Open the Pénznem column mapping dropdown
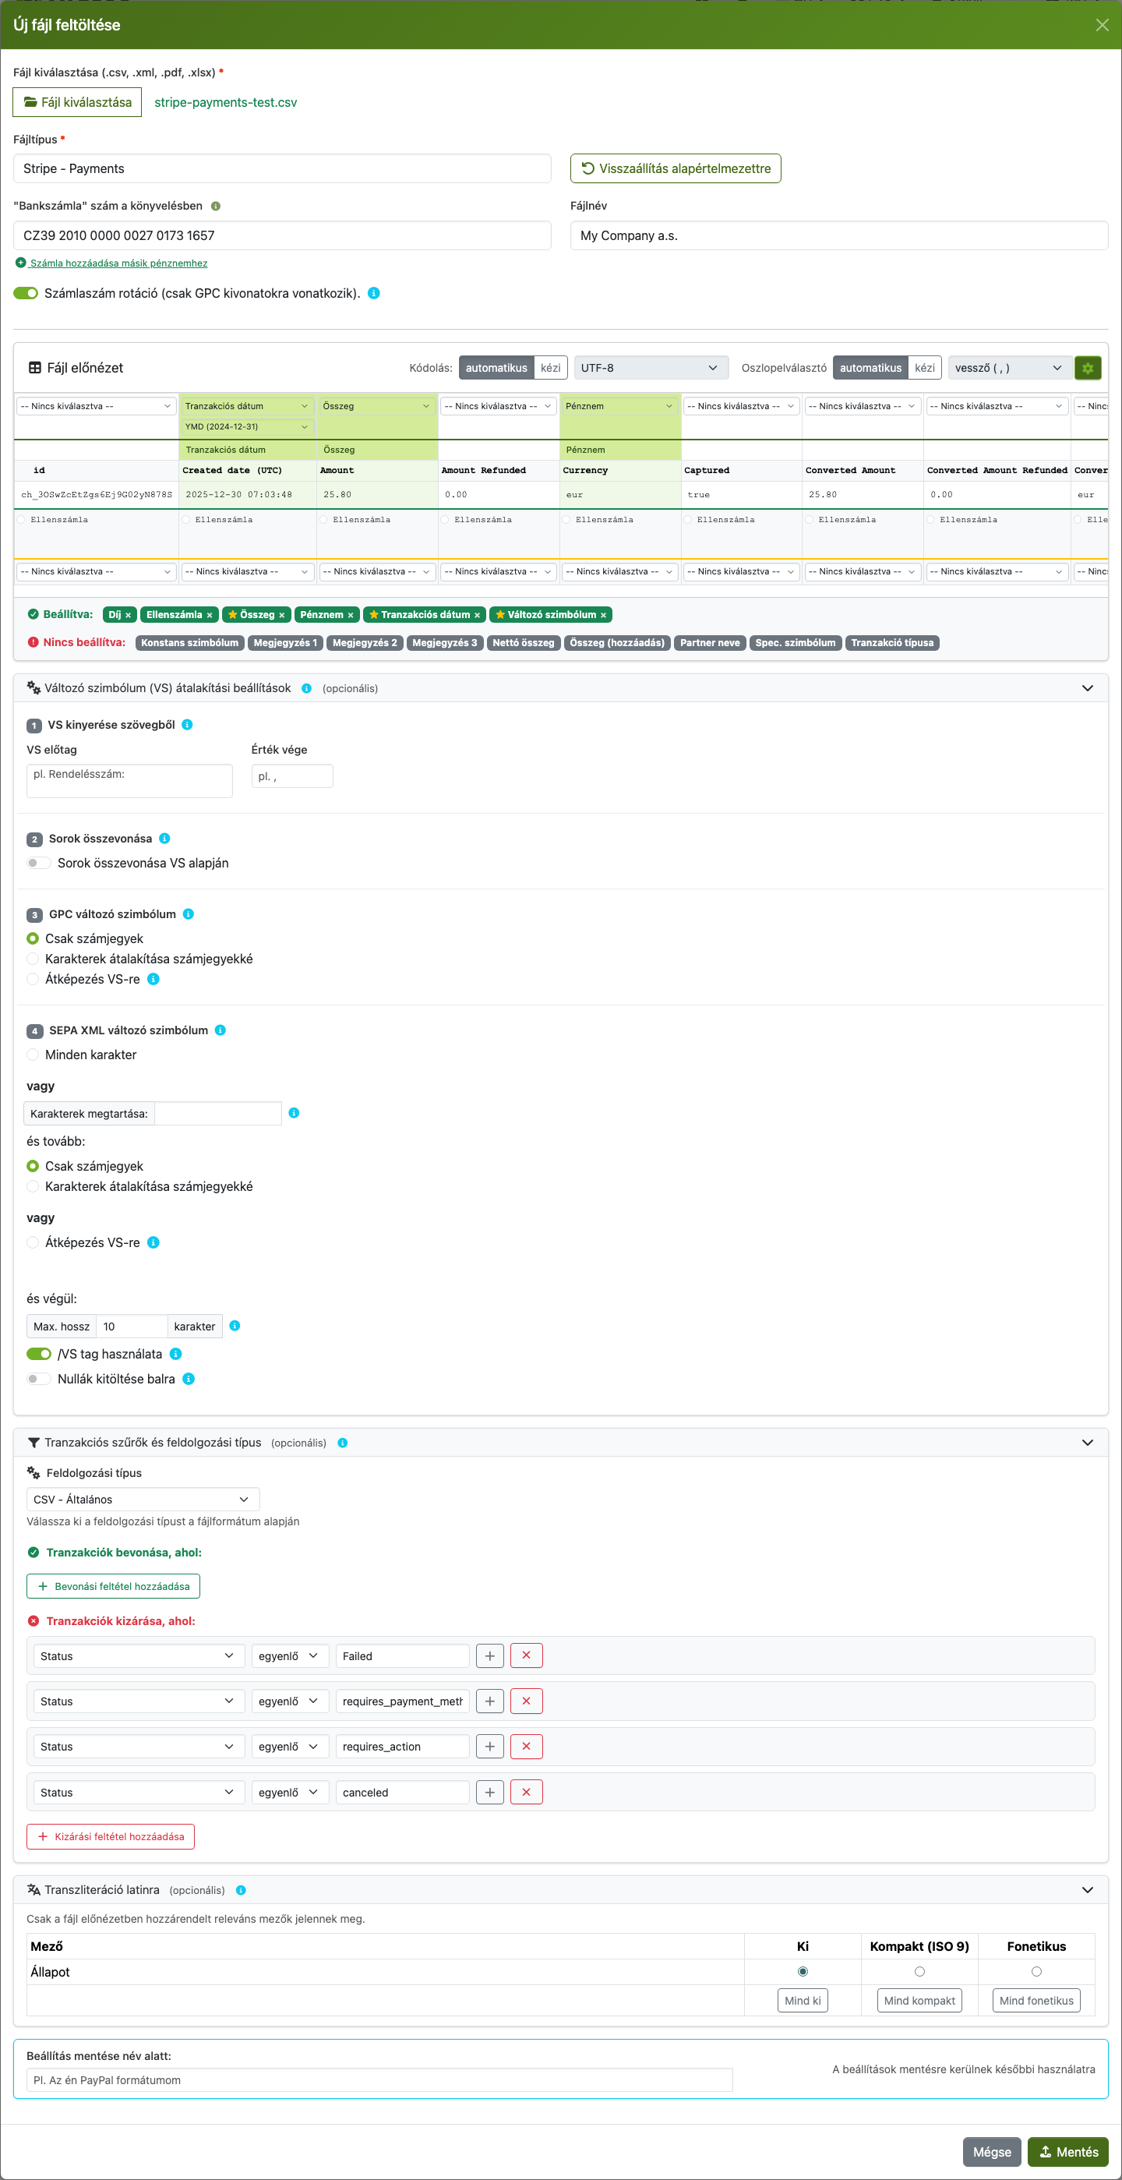This screenshot has width=1122, height=2180. pyautogui.click(x=620, y=406)
